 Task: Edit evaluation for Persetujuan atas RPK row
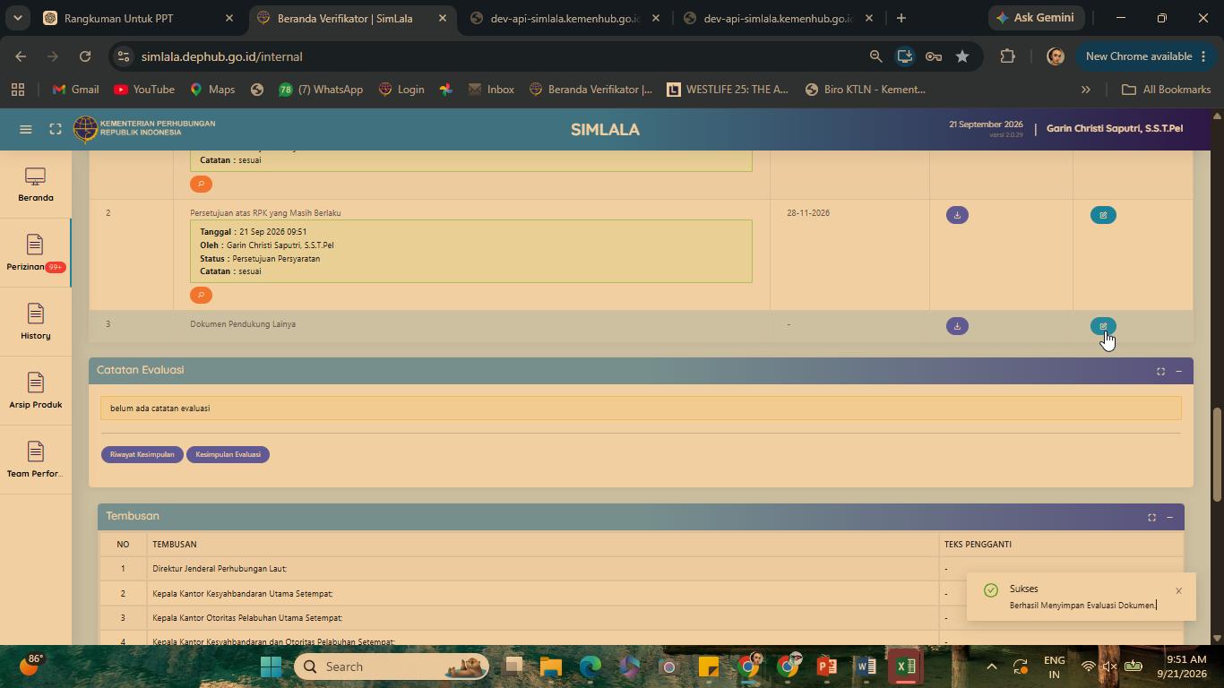pyautogui.click(x=1103, y=215)
